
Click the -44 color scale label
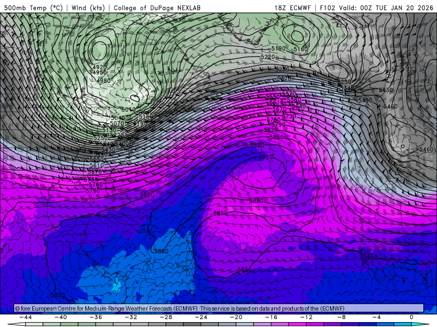click(25, 317)
